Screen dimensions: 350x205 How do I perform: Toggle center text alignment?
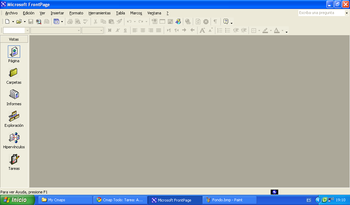point(143,30)
